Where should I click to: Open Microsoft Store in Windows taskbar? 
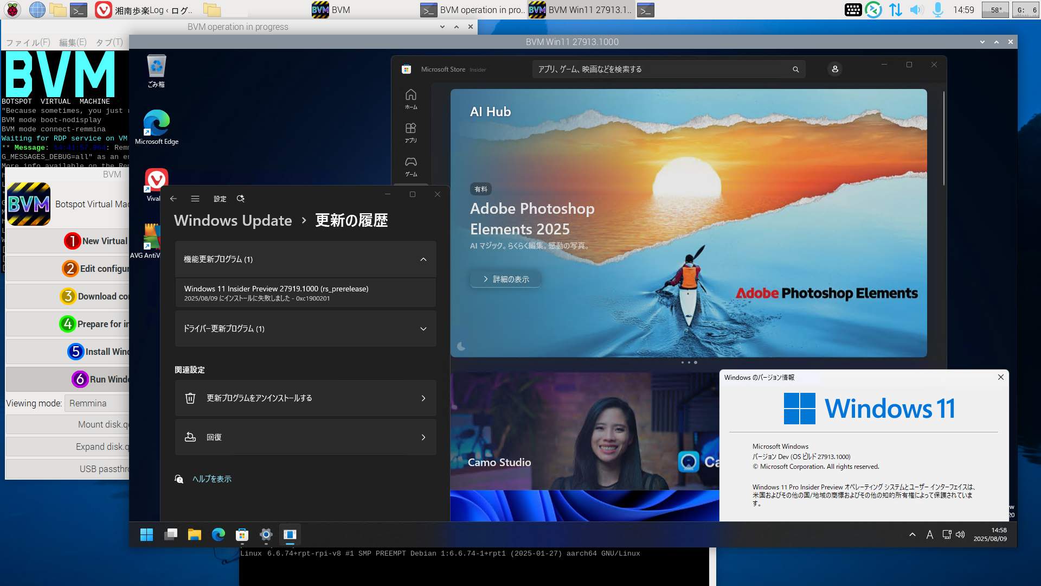pyautogui.click(x=242, y=535)
